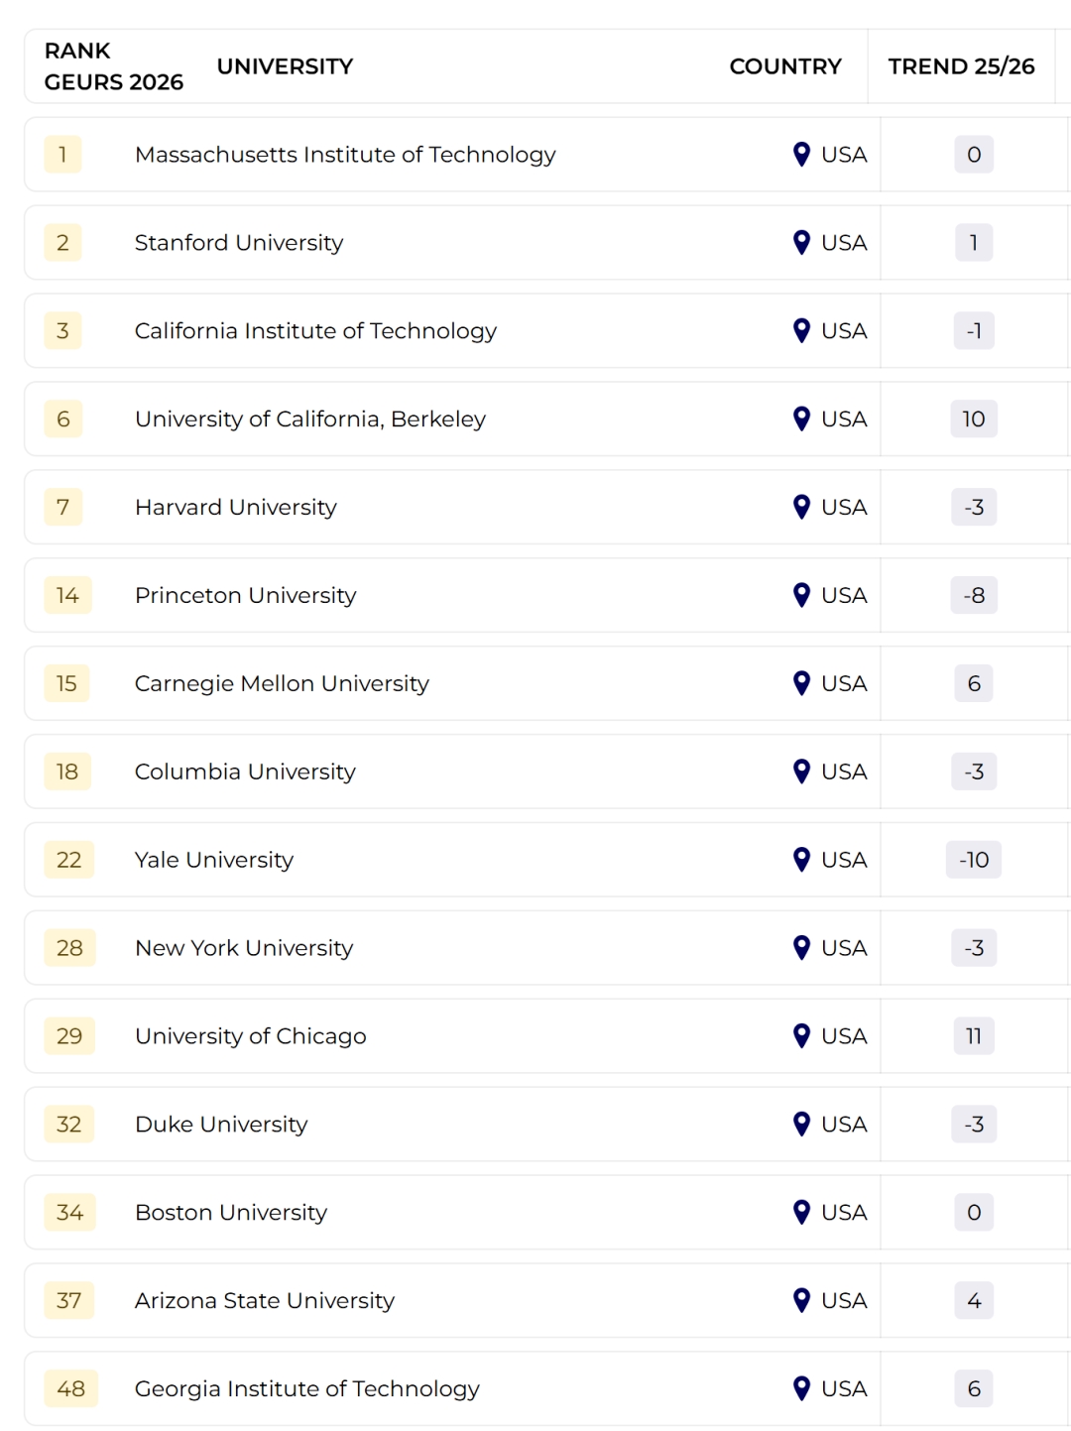Open Massachusetts Institute of Technology entry

[x=345, y=155]
